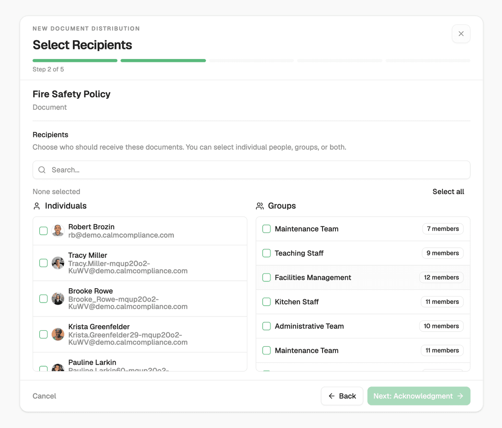The width and height of the screenshot is (502, 428).
Task: Click the search magnifier icon
Action: coord(42,170)
